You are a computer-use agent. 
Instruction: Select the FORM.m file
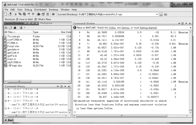pyautogui.click(x=13, y=43)
